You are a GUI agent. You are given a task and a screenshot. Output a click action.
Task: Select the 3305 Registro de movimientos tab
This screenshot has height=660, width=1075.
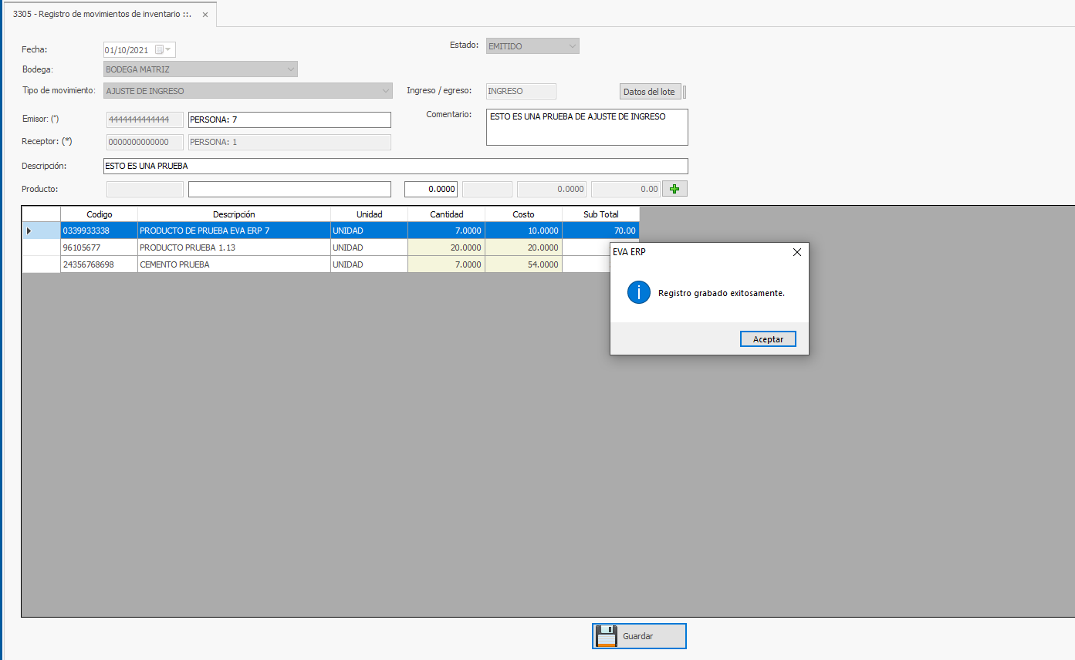tap(102, 15)
